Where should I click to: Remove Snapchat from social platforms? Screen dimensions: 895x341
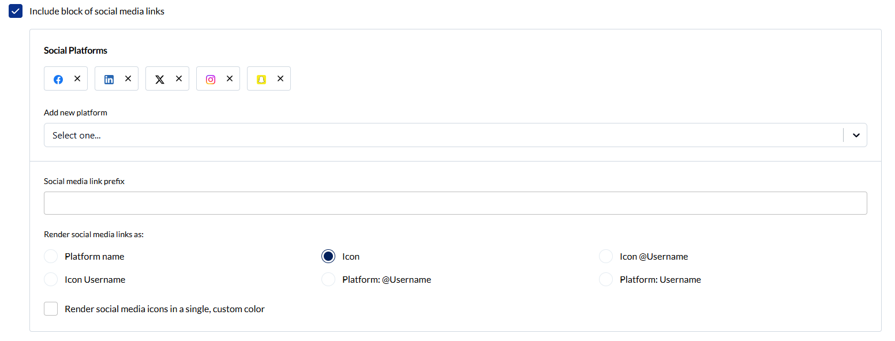[x=280, y=78]
